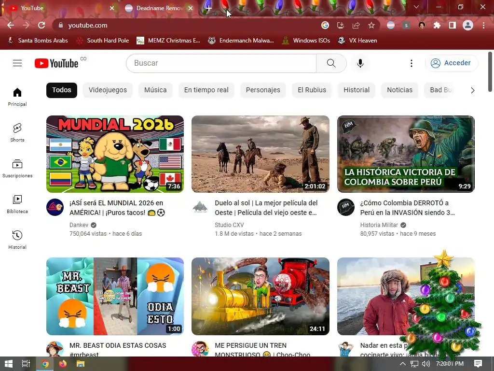The image size is (494, 371).
Task: Start voice search with microphone icon
Action: click(x=360, y=63)
